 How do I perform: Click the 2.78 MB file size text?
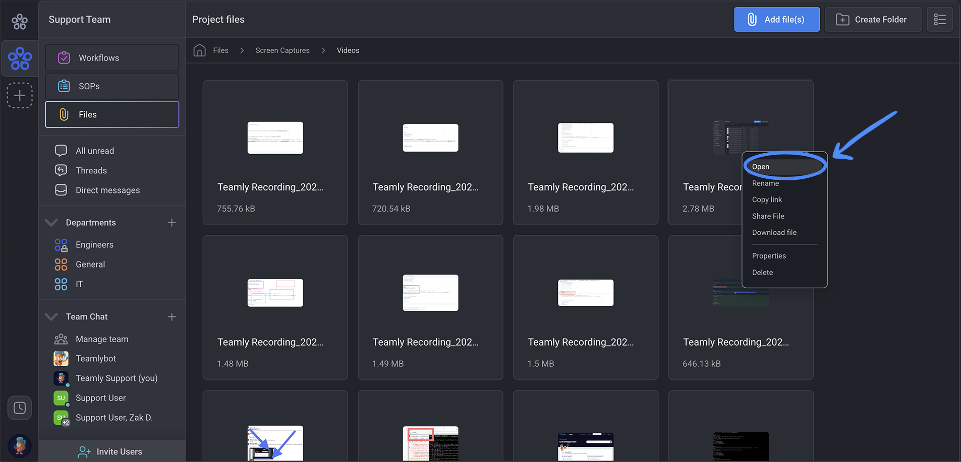tap(698, 209)
